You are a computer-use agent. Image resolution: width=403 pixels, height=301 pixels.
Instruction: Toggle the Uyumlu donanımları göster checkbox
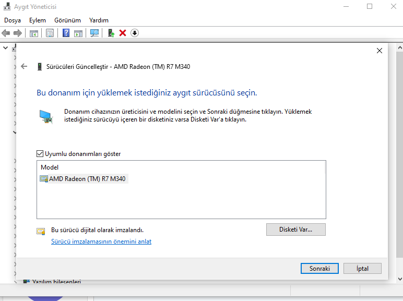[40, 154]
